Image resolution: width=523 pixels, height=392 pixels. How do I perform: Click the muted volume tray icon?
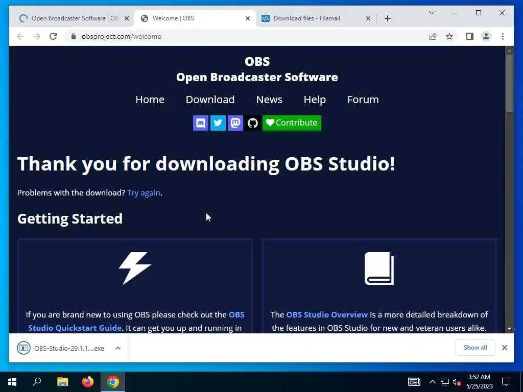tap(457, 382)
